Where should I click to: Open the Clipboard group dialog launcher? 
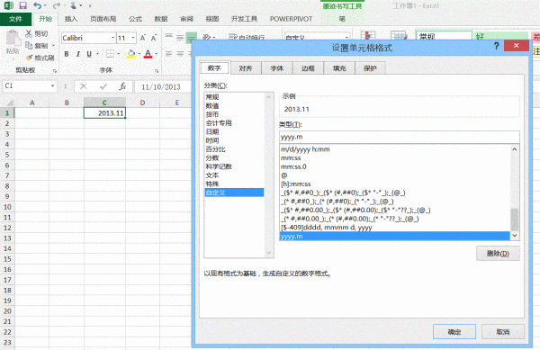tap(55, 71)
